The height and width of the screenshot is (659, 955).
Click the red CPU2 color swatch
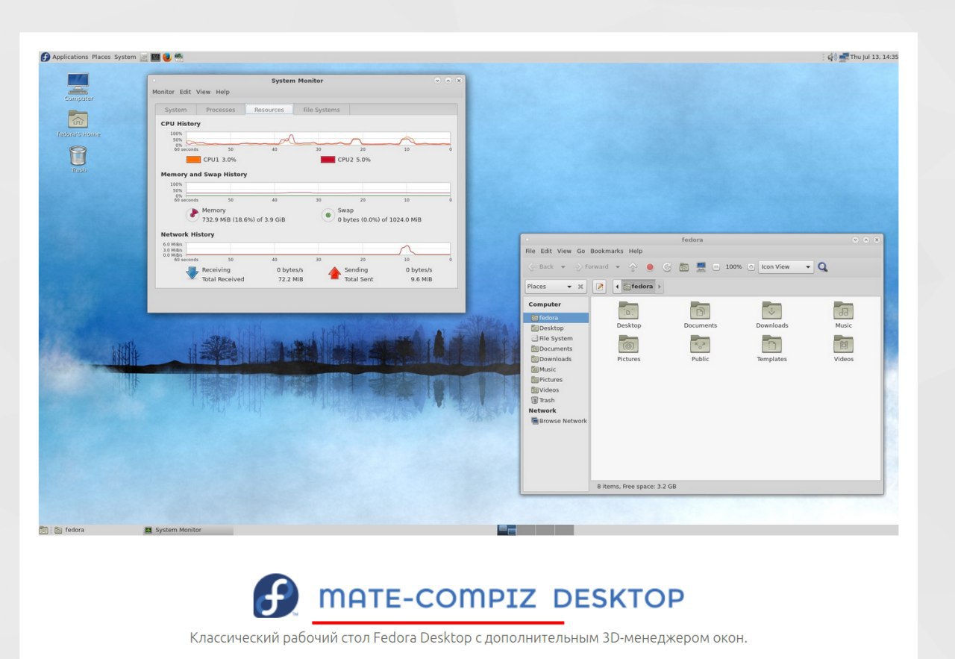(x=328, y=160)
